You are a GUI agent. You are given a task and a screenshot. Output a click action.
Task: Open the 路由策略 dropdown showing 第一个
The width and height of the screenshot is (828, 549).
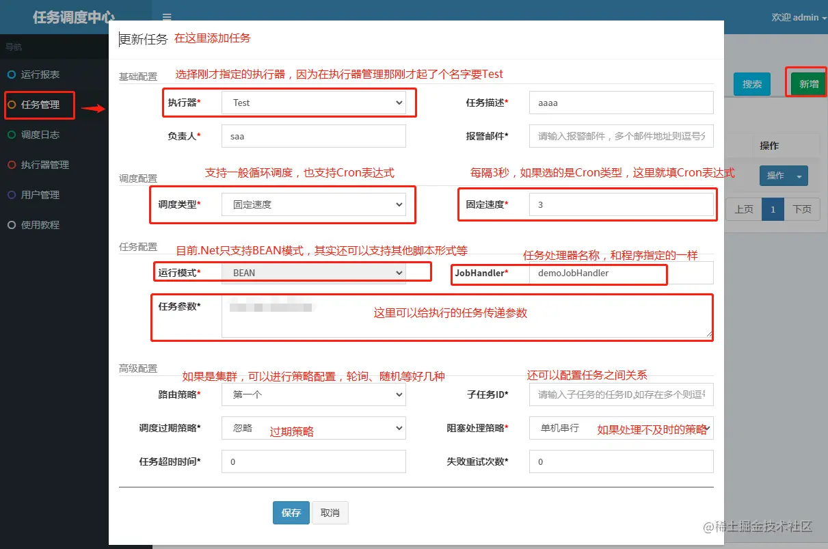point(314,394)
